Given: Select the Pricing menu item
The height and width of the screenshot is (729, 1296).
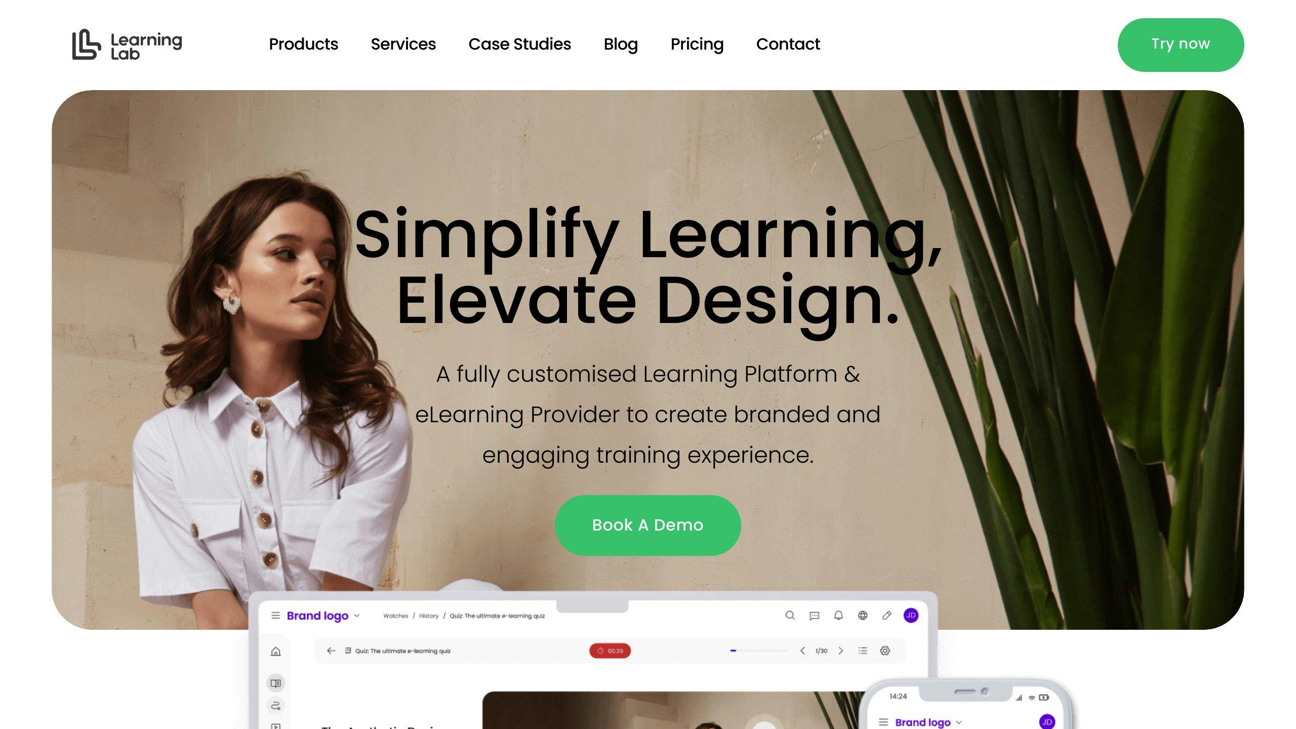Looking at the screenshot, I should click(x=698, y=44).
